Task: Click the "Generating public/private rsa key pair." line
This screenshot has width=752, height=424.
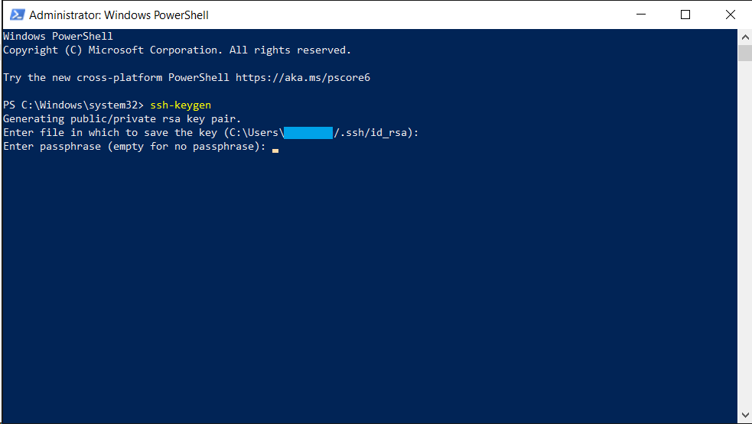Action: [122, 119]
